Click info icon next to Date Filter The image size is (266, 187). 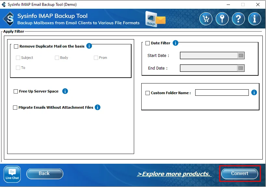pos(175,43)
